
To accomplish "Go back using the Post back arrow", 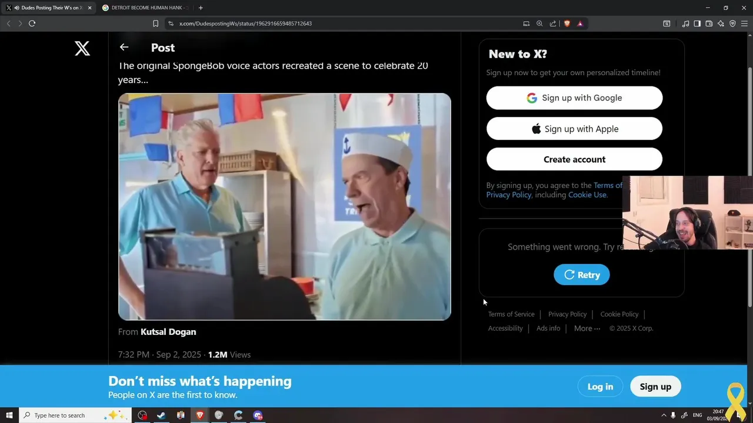I will (x=124, y=47).
